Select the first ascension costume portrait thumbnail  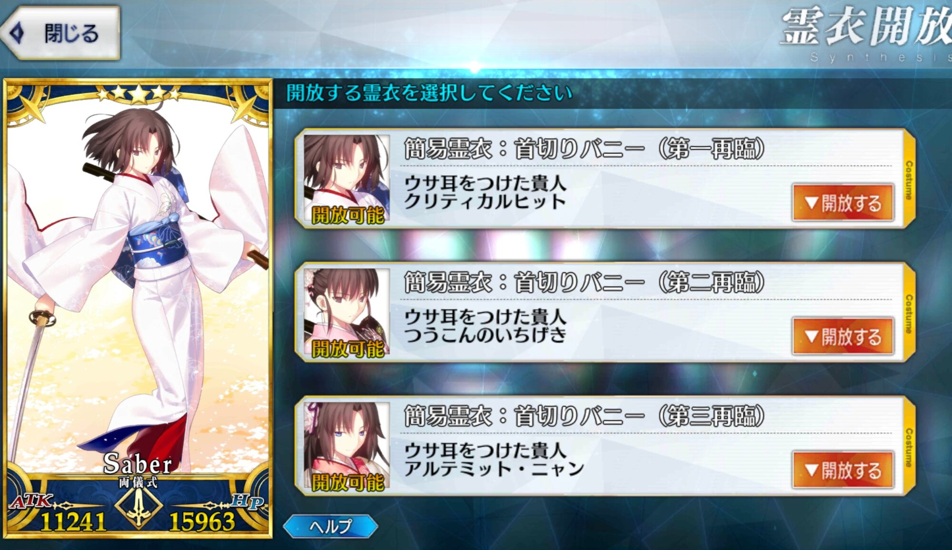coord(347,179)
